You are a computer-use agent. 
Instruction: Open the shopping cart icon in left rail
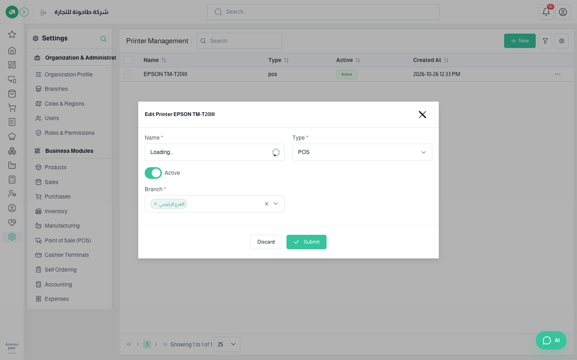pos(12,108)
